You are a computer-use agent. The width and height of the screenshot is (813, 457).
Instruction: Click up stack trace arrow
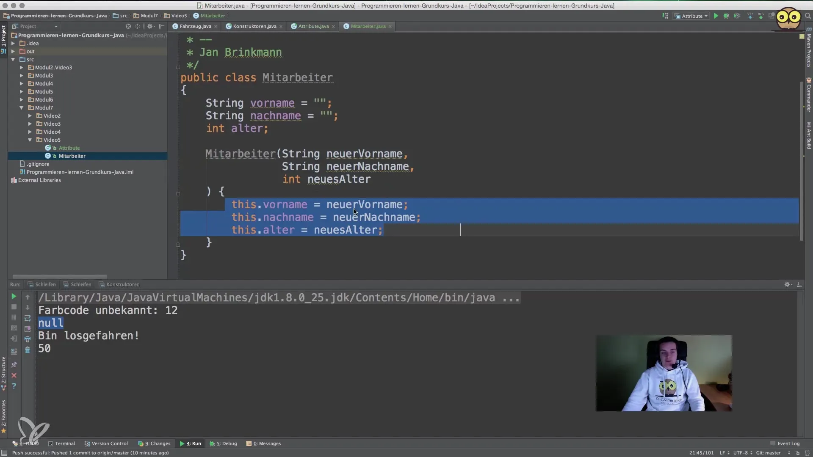click(28, 297)
